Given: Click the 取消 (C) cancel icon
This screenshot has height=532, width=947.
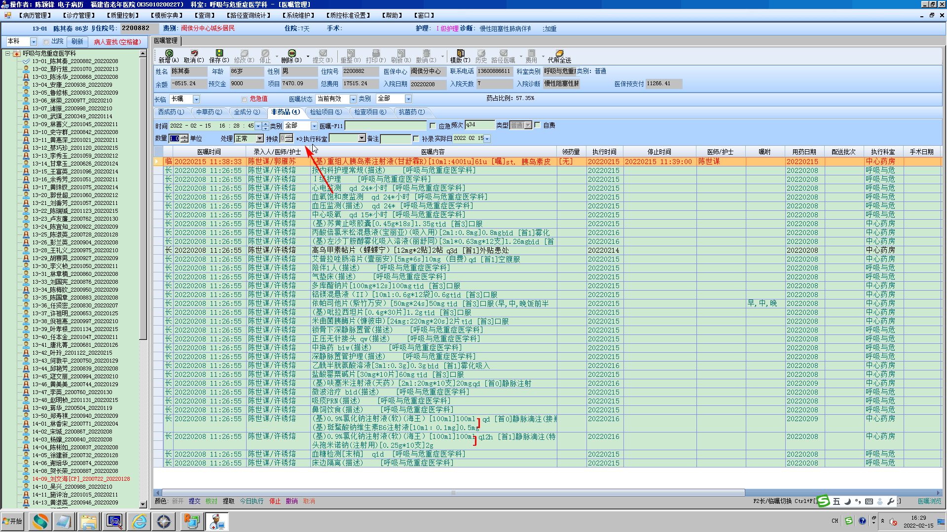Looking at the screenshot, I should click(x=194, y=53).
